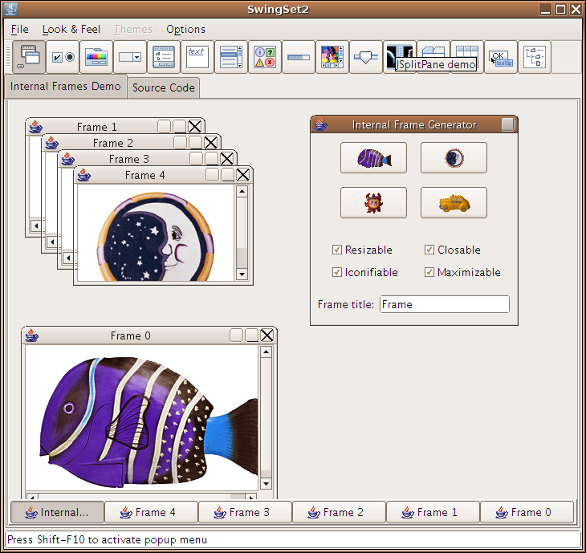Open the Options menu
The image size is (586, 553).
(185, 29)
